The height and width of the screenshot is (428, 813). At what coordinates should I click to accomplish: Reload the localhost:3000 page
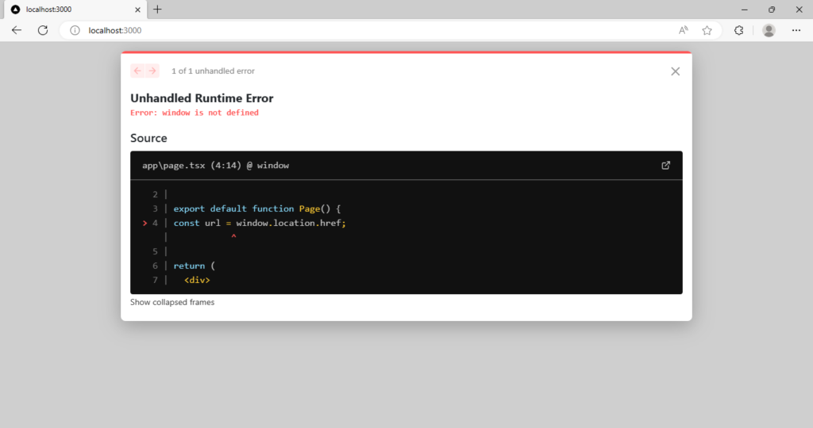tap(43, 30)
